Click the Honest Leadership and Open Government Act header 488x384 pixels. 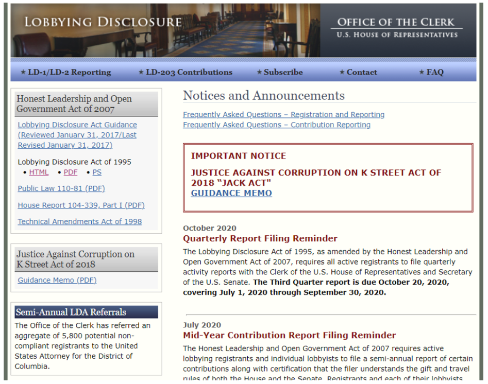coord(86,104)
